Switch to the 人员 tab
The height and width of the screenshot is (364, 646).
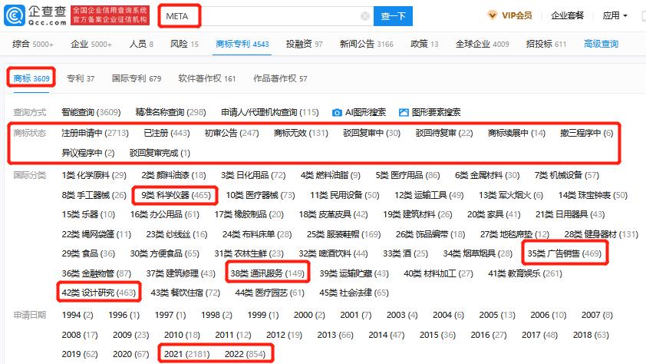[141, 44]
